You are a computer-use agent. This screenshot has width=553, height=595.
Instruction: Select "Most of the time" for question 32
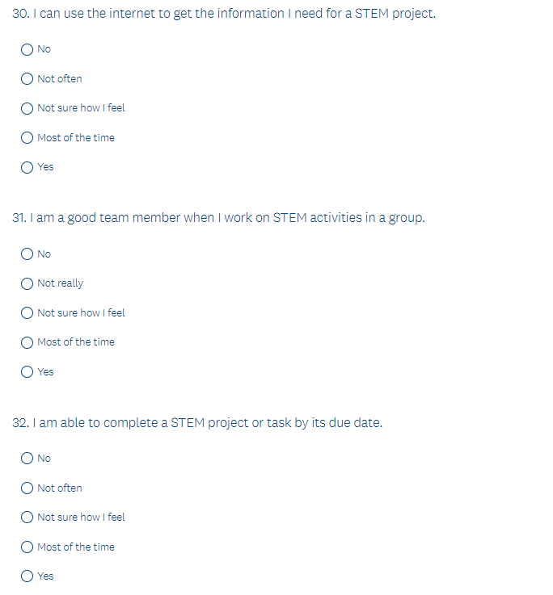(x=27, y=547)
